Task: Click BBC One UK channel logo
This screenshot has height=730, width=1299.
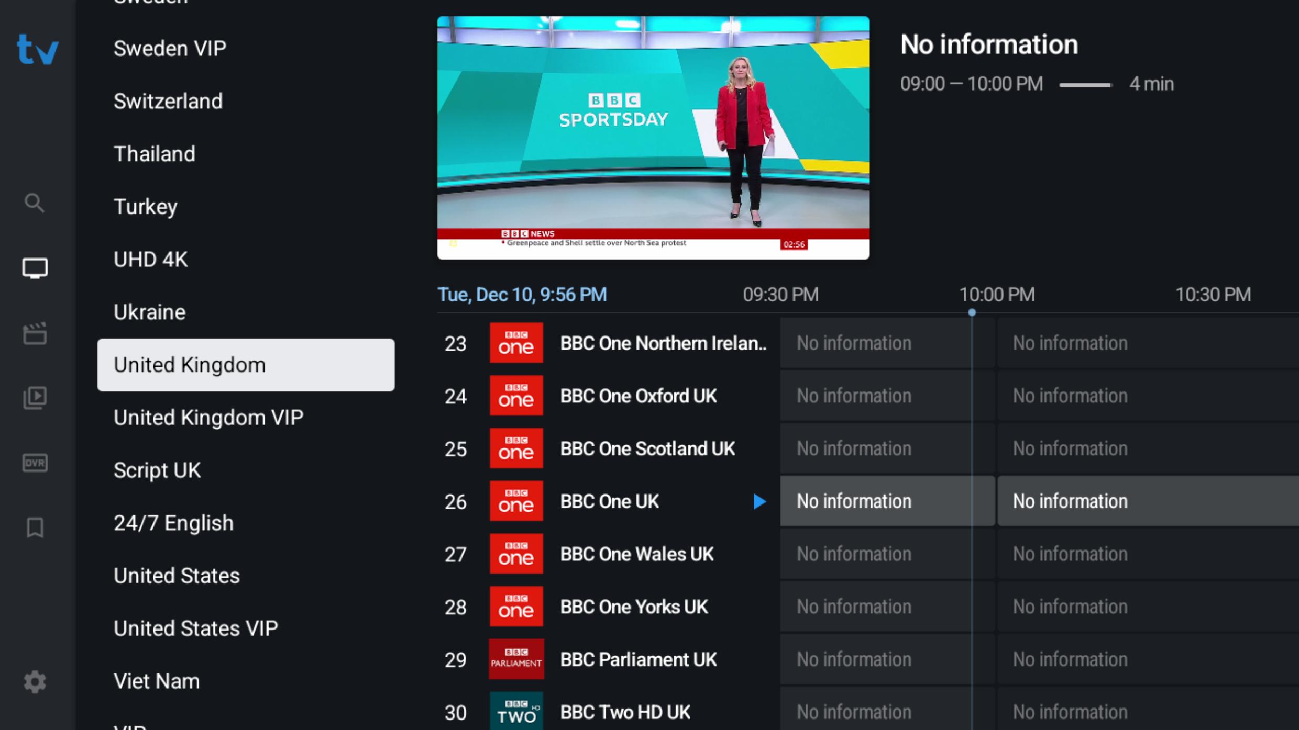Action: tap(516, 501)
